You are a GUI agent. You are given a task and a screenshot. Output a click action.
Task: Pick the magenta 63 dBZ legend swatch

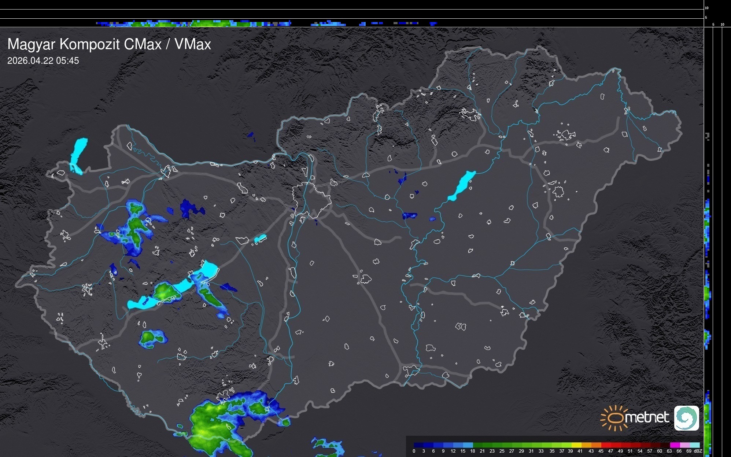[x=674, y=445]
